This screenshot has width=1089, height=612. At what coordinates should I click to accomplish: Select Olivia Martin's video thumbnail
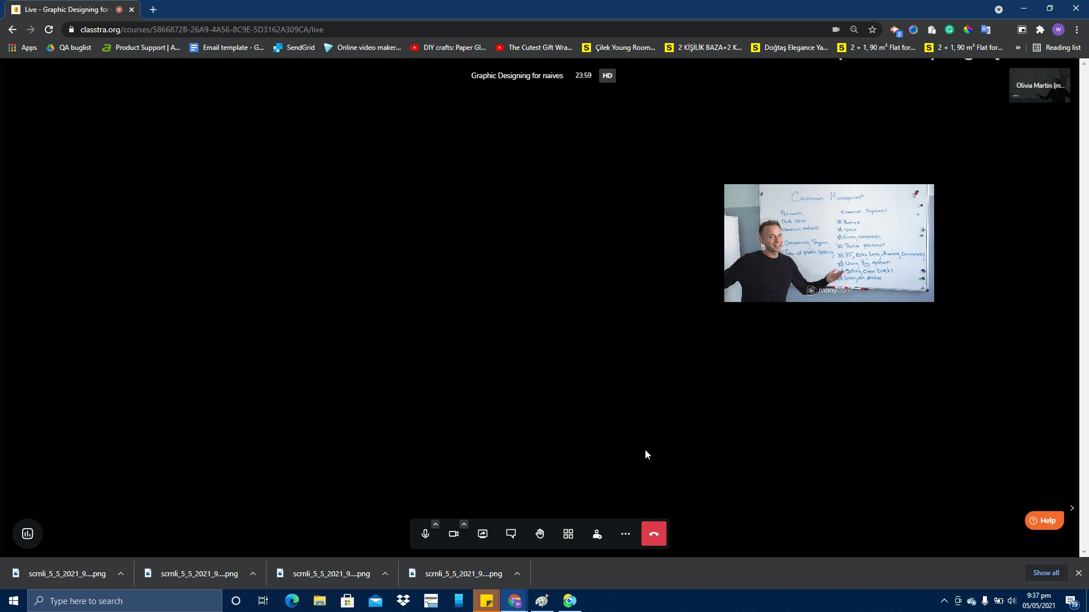1039,86
